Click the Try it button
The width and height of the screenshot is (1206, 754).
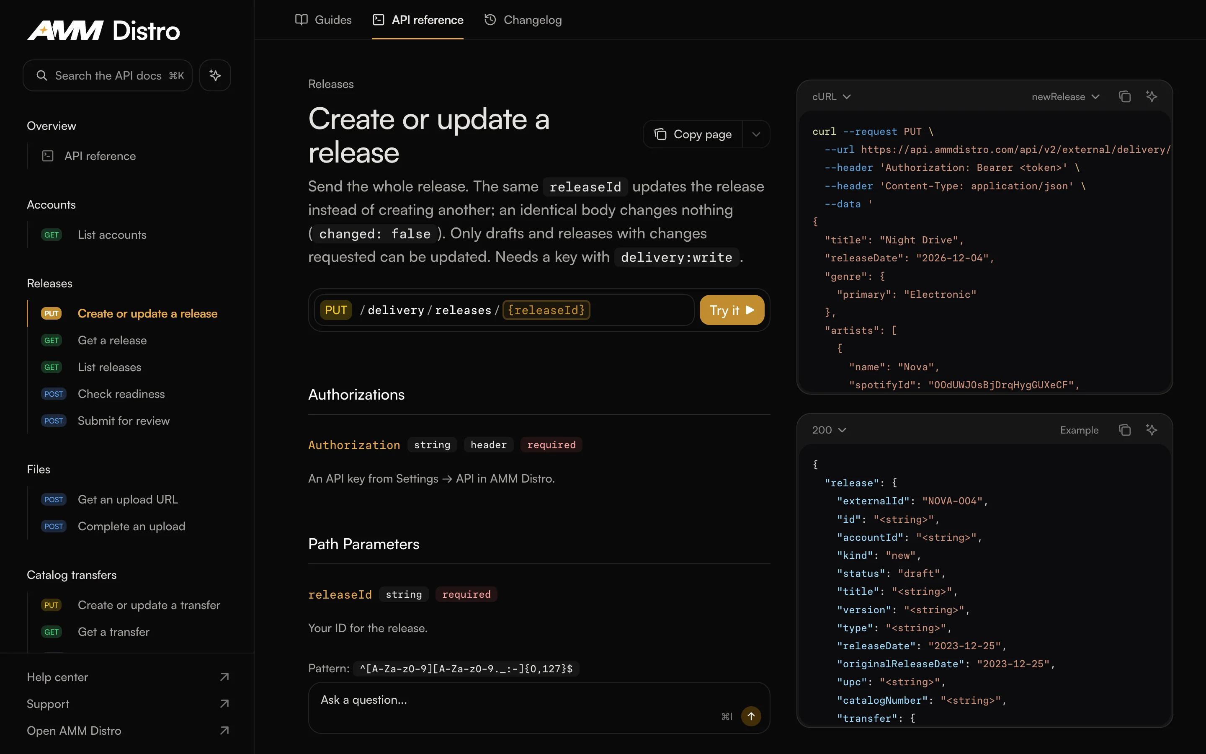point(732,310)
